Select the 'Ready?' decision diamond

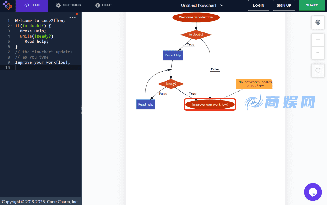[x=171, y=84]
